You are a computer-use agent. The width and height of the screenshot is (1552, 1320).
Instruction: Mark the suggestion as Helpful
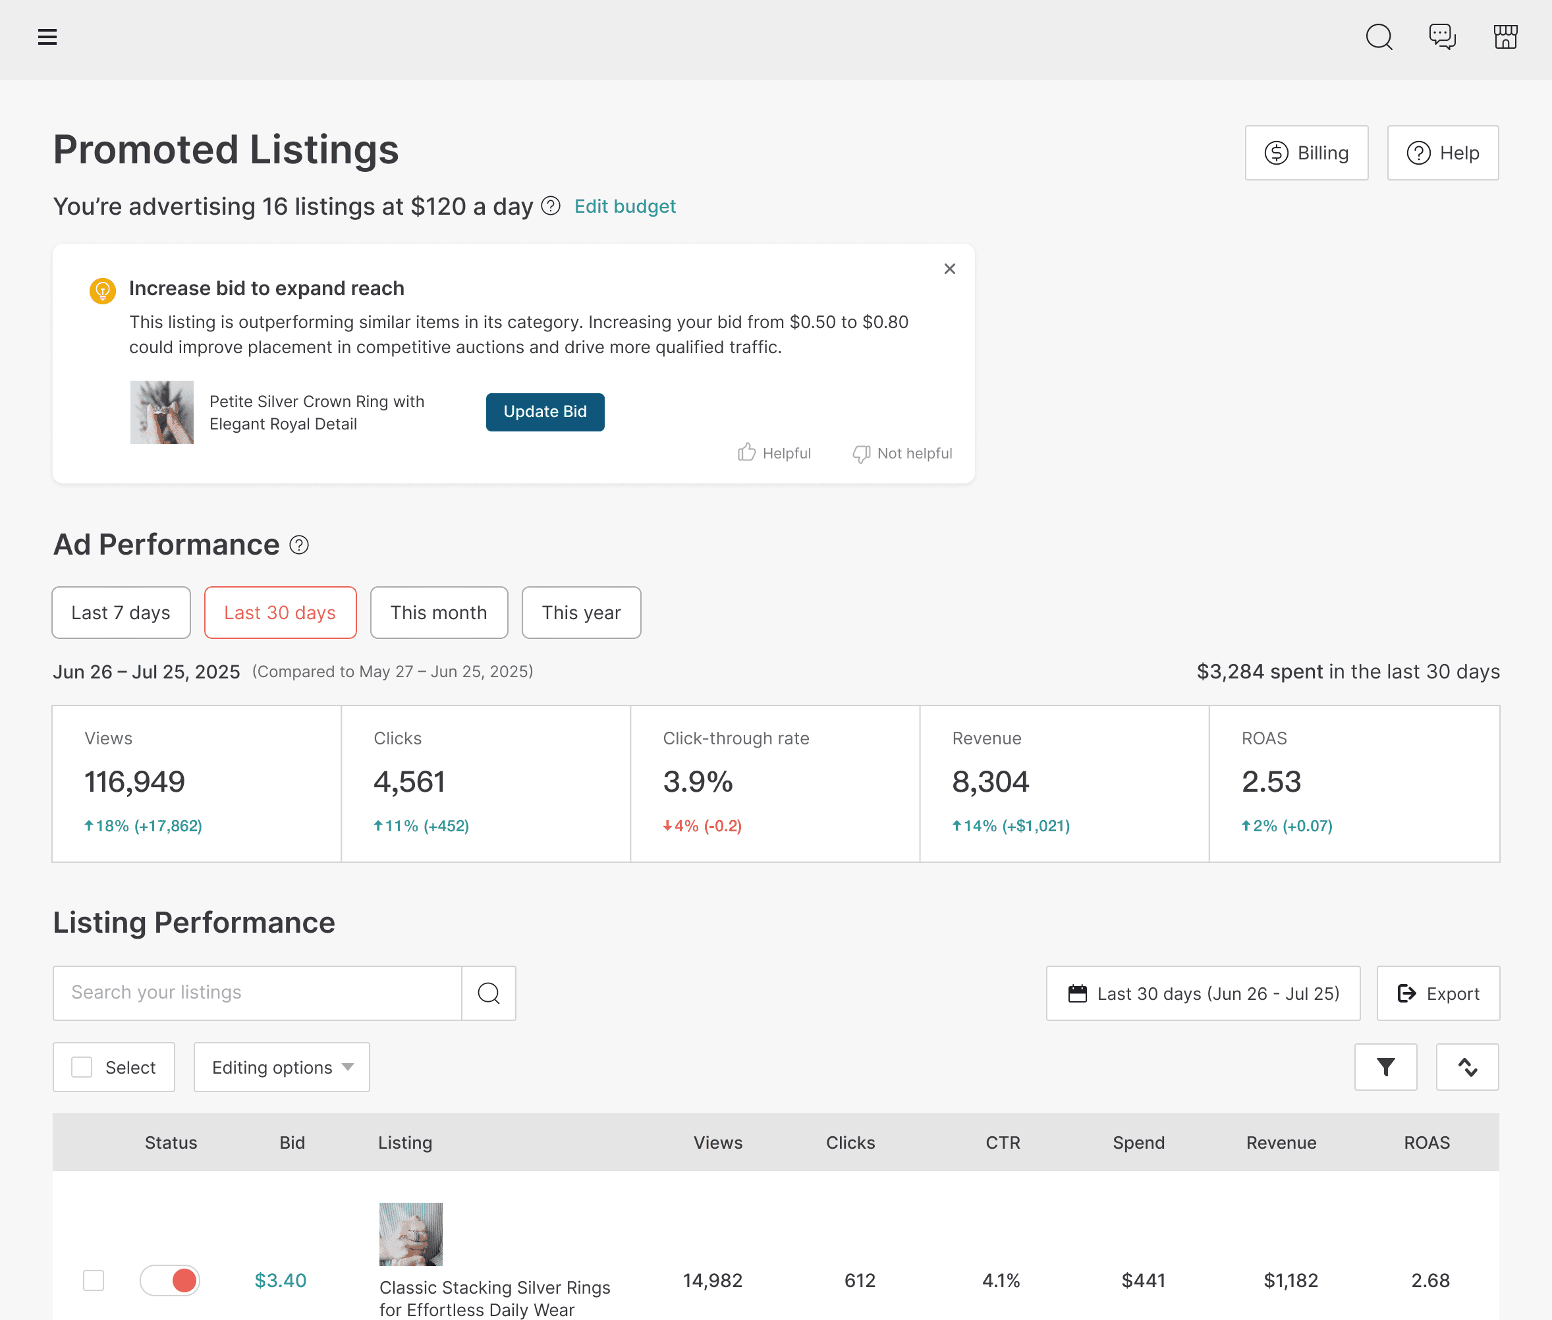click(x=775, y=453)
